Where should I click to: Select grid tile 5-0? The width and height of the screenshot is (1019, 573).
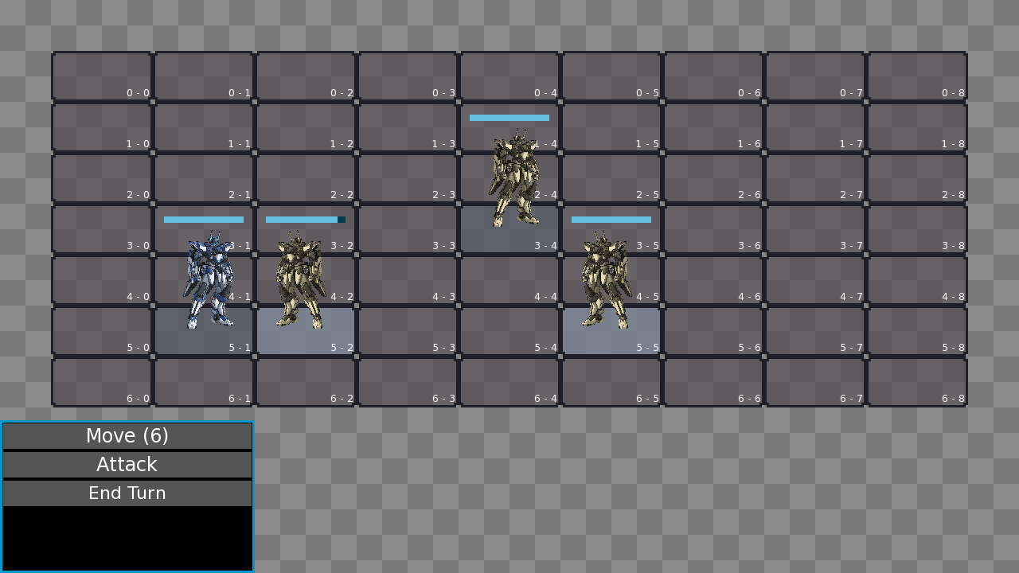[x=102, y=331]
